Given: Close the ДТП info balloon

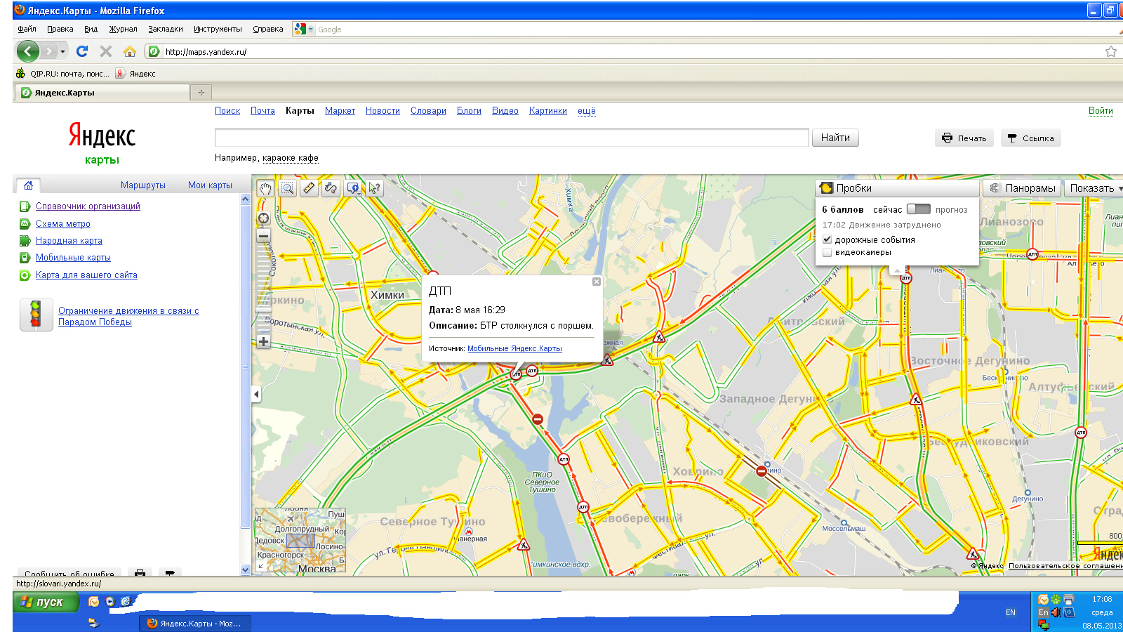Looking at the screenshot, I should [597, 282].
